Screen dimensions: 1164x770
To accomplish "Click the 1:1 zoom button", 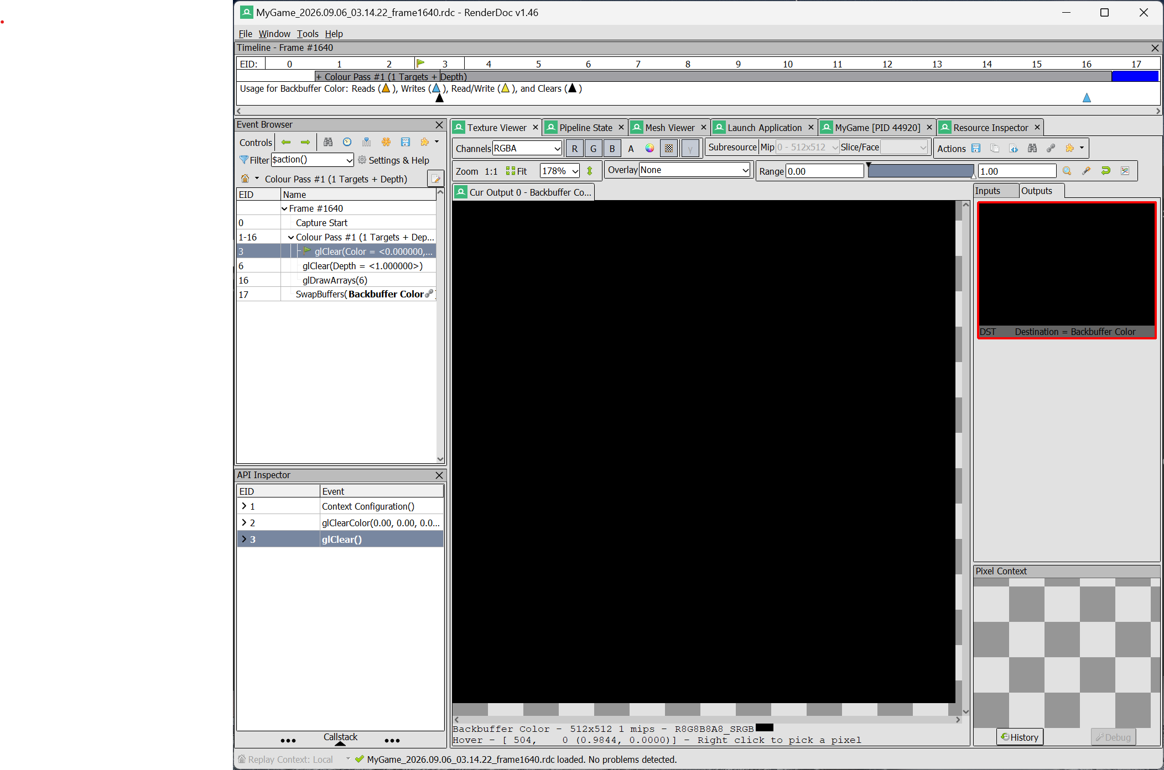I will pos(491,171).
